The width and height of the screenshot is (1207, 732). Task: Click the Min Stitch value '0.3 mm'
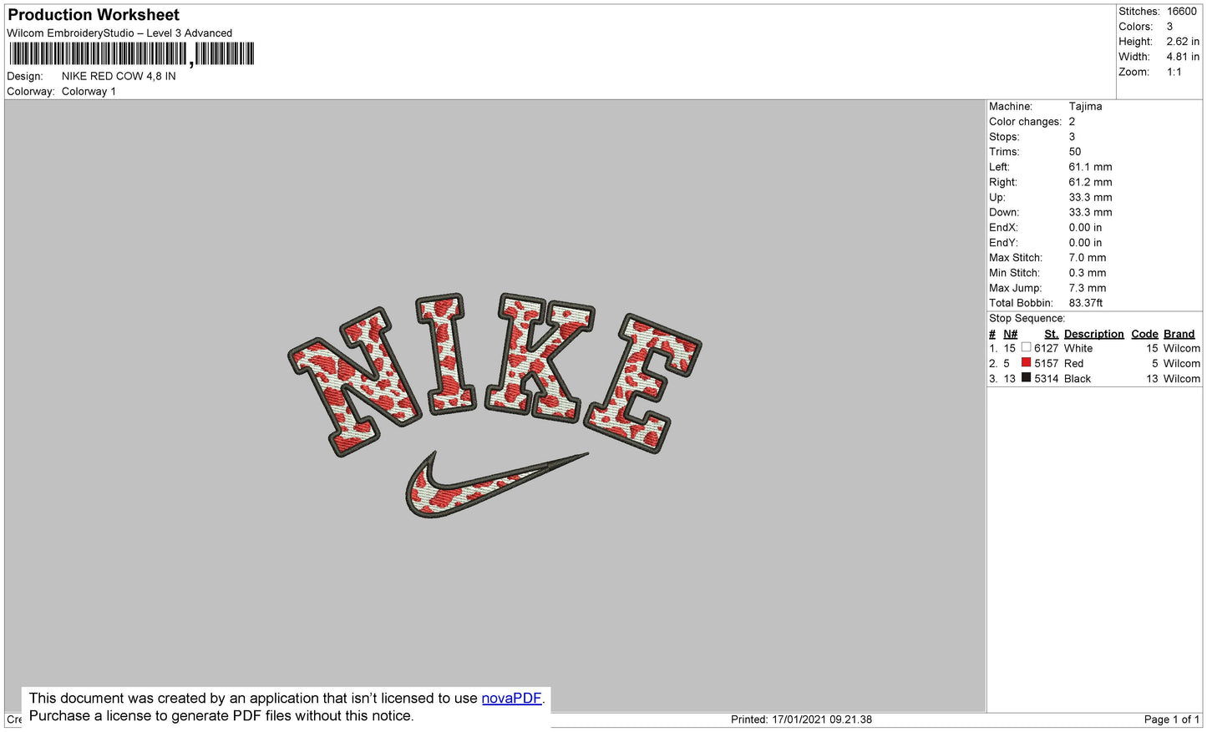point(1087,273)
